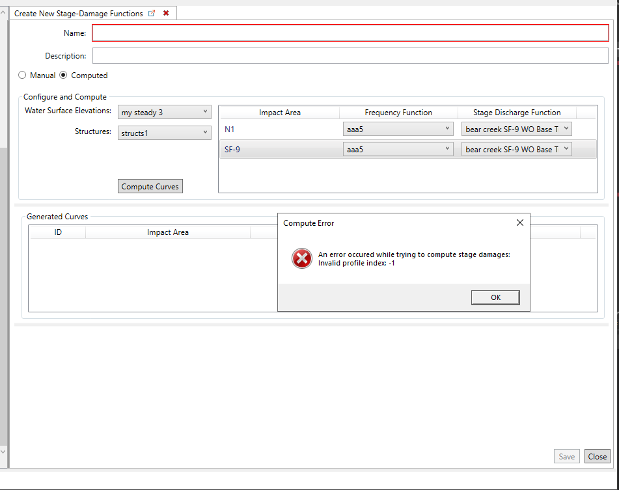This screenshot has width=619, height=490.
Task: Open the dialog in a separate window via popout icon
Action: click(152, 13)
